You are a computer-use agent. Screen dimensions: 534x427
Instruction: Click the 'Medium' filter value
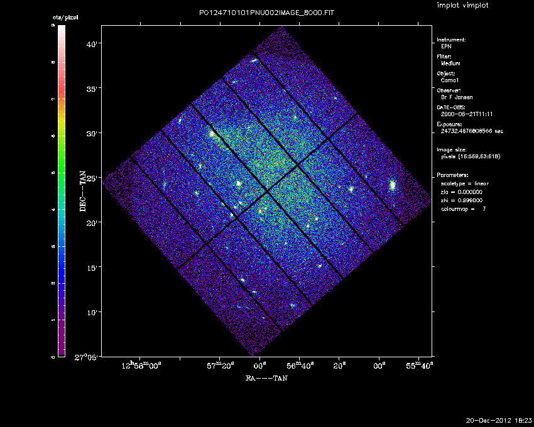point(450,63)
